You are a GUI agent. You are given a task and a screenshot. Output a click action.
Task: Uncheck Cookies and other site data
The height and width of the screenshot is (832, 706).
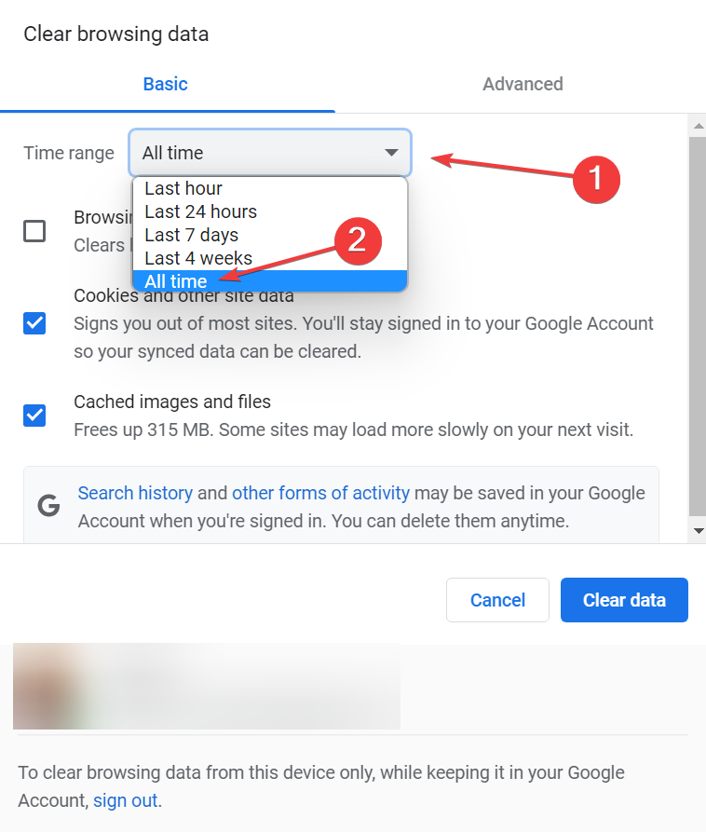34,323
